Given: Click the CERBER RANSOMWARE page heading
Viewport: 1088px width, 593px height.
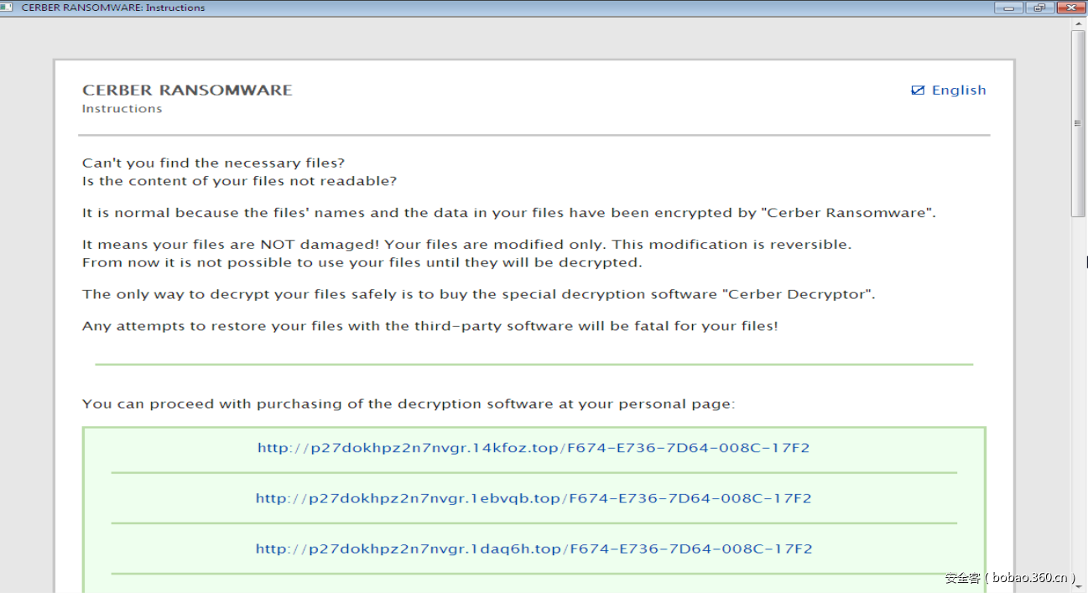Looking at the screenshot, I should click(187, 90).
